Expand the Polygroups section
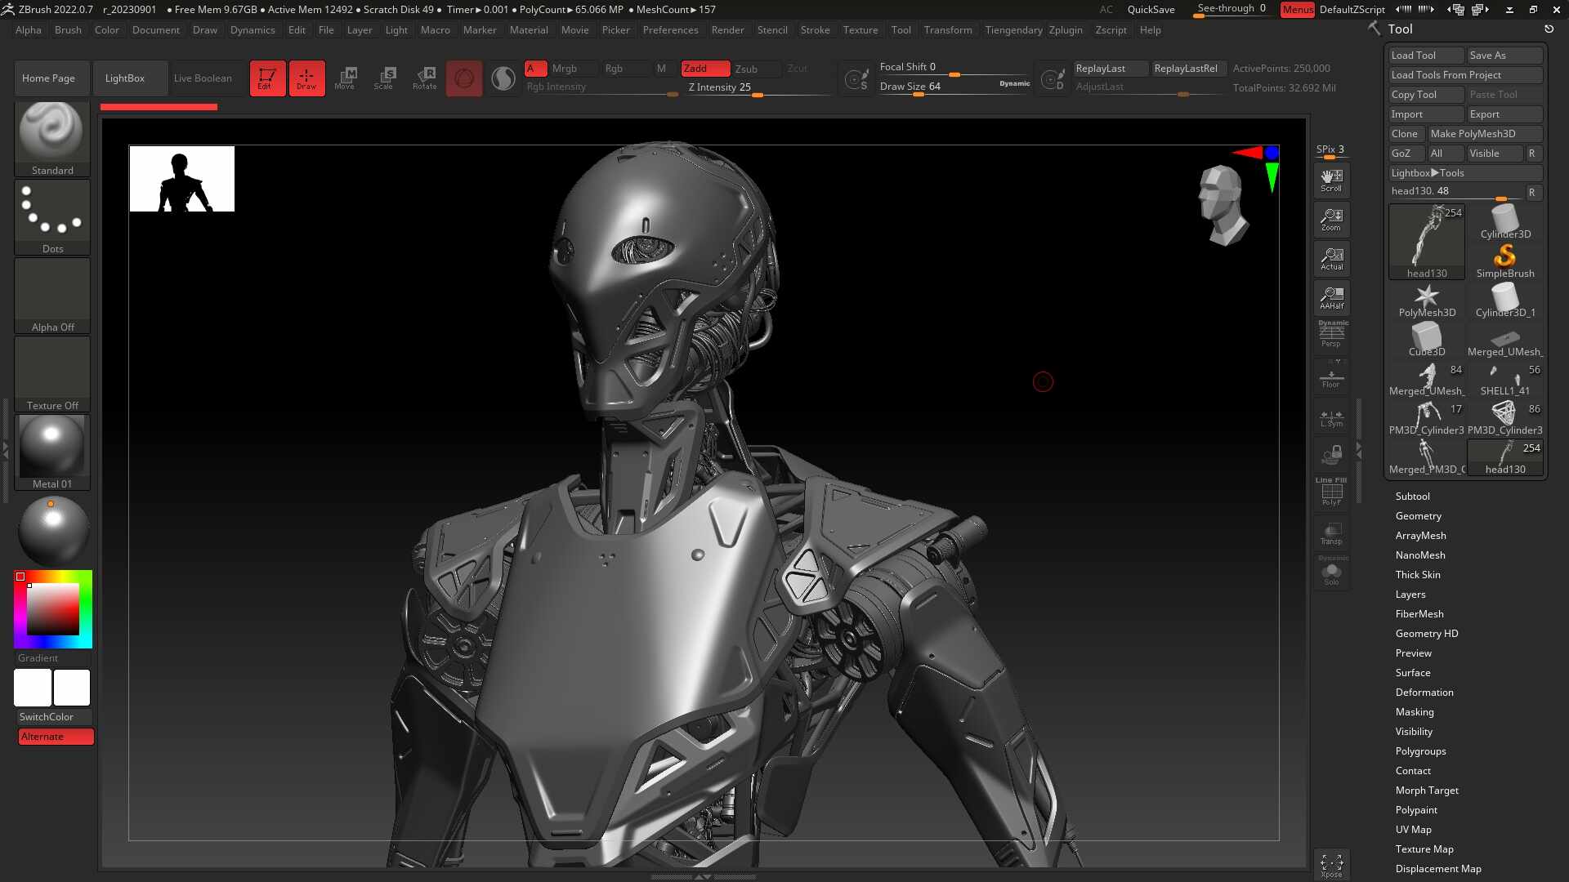The image size is (1569, 882). 1420,751
